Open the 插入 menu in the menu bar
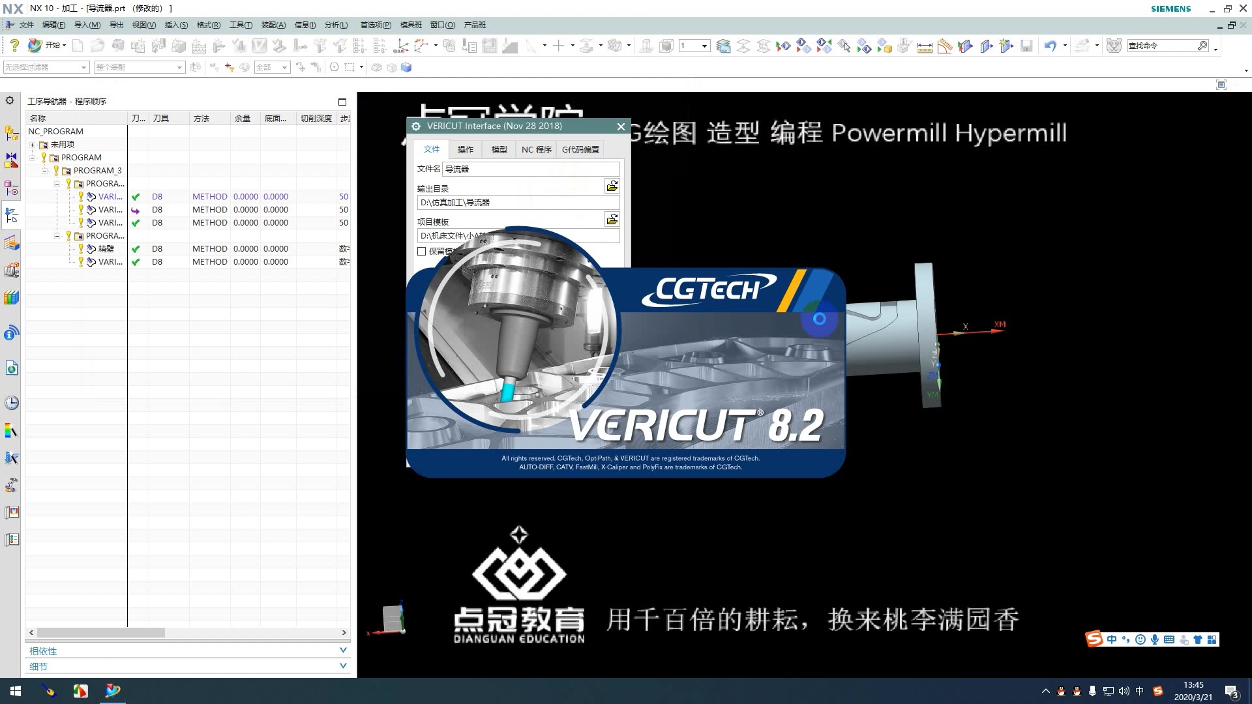This screenshot has height=704, width=1252. pos(175,25)
